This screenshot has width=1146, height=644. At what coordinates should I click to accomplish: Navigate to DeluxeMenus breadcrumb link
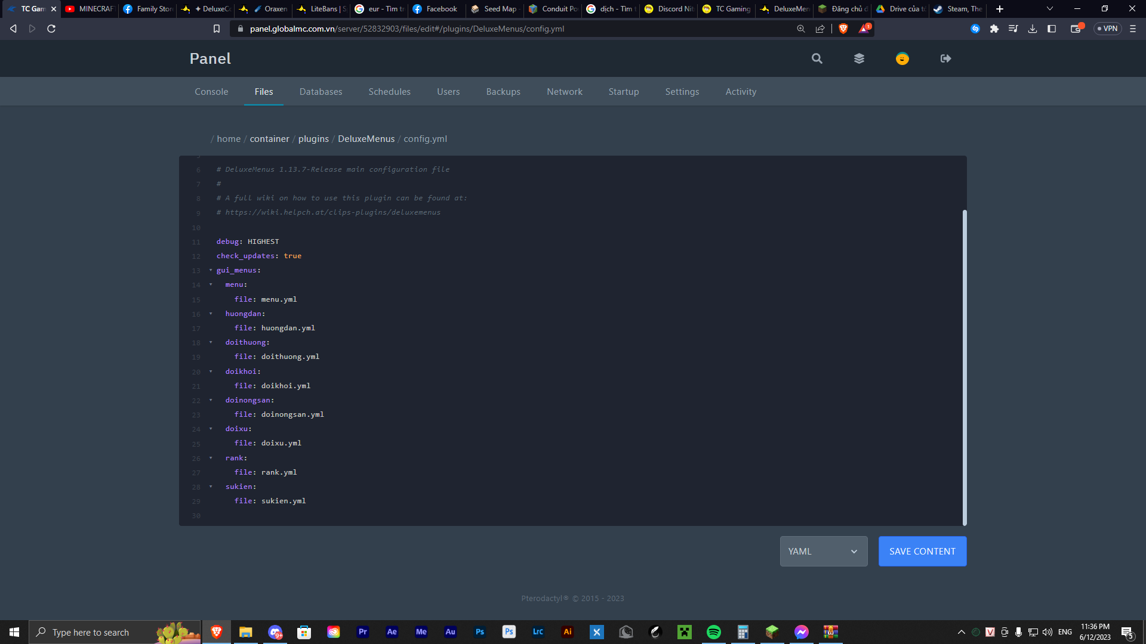pos(366,139)
